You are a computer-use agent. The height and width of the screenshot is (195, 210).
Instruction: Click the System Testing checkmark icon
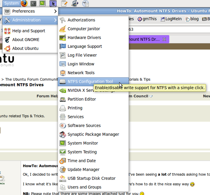63,152
